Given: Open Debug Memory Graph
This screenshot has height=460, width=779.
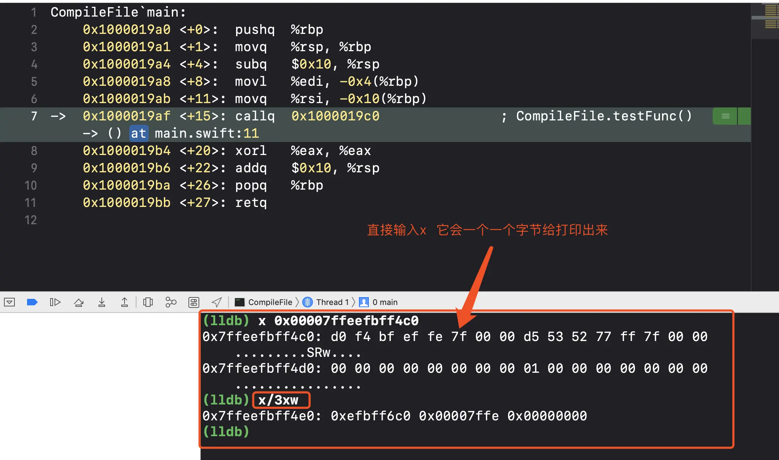Looking at the screenshot, I should [x=171, y=302].
